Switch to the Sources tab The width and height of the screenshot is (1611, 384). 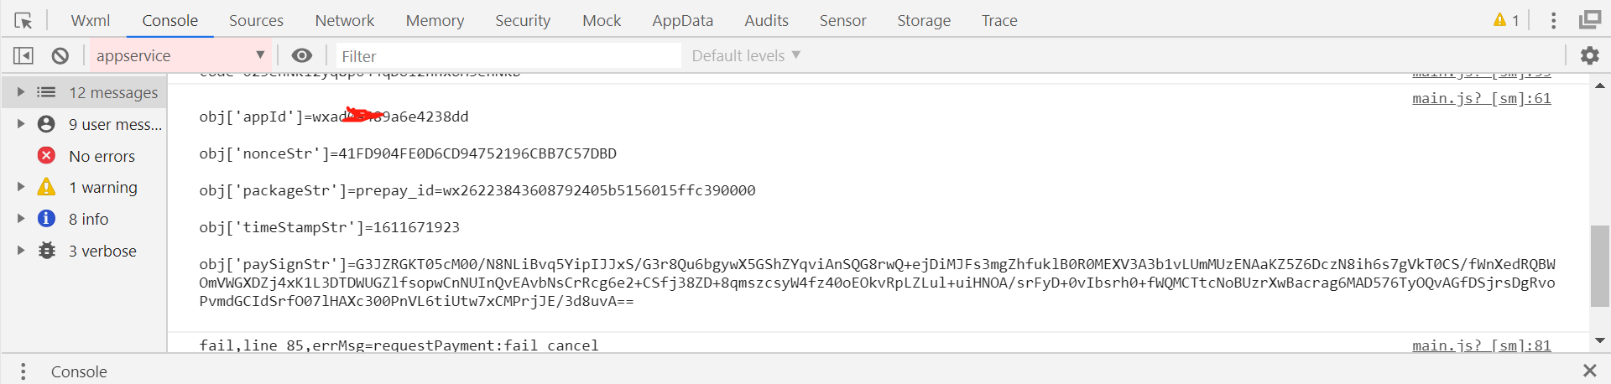tap(256, 20)
